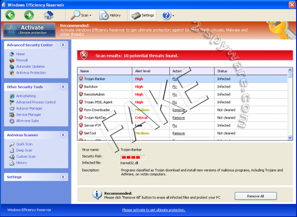This screenshot has width=297, height=217.
Task: Open the dropdown arrow next to Scan
Action: 90,15
